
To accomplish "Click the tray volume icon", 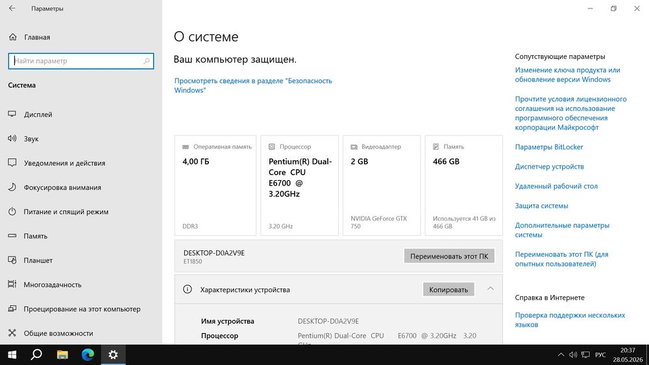I will [x=573, y=355].
